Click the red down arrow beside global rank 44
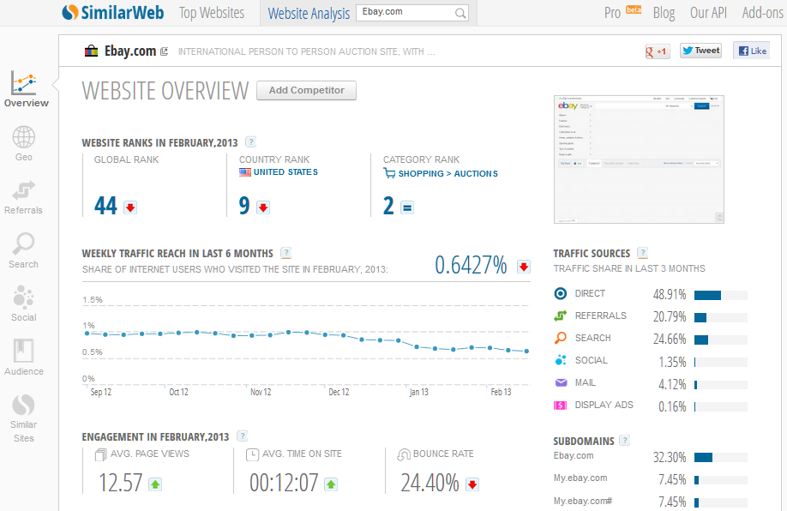 tap(130, 207)
